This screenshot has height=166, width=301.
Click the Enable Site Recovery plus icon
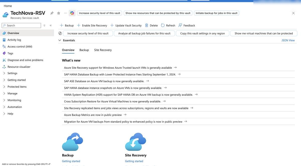(x=79, y=25)
